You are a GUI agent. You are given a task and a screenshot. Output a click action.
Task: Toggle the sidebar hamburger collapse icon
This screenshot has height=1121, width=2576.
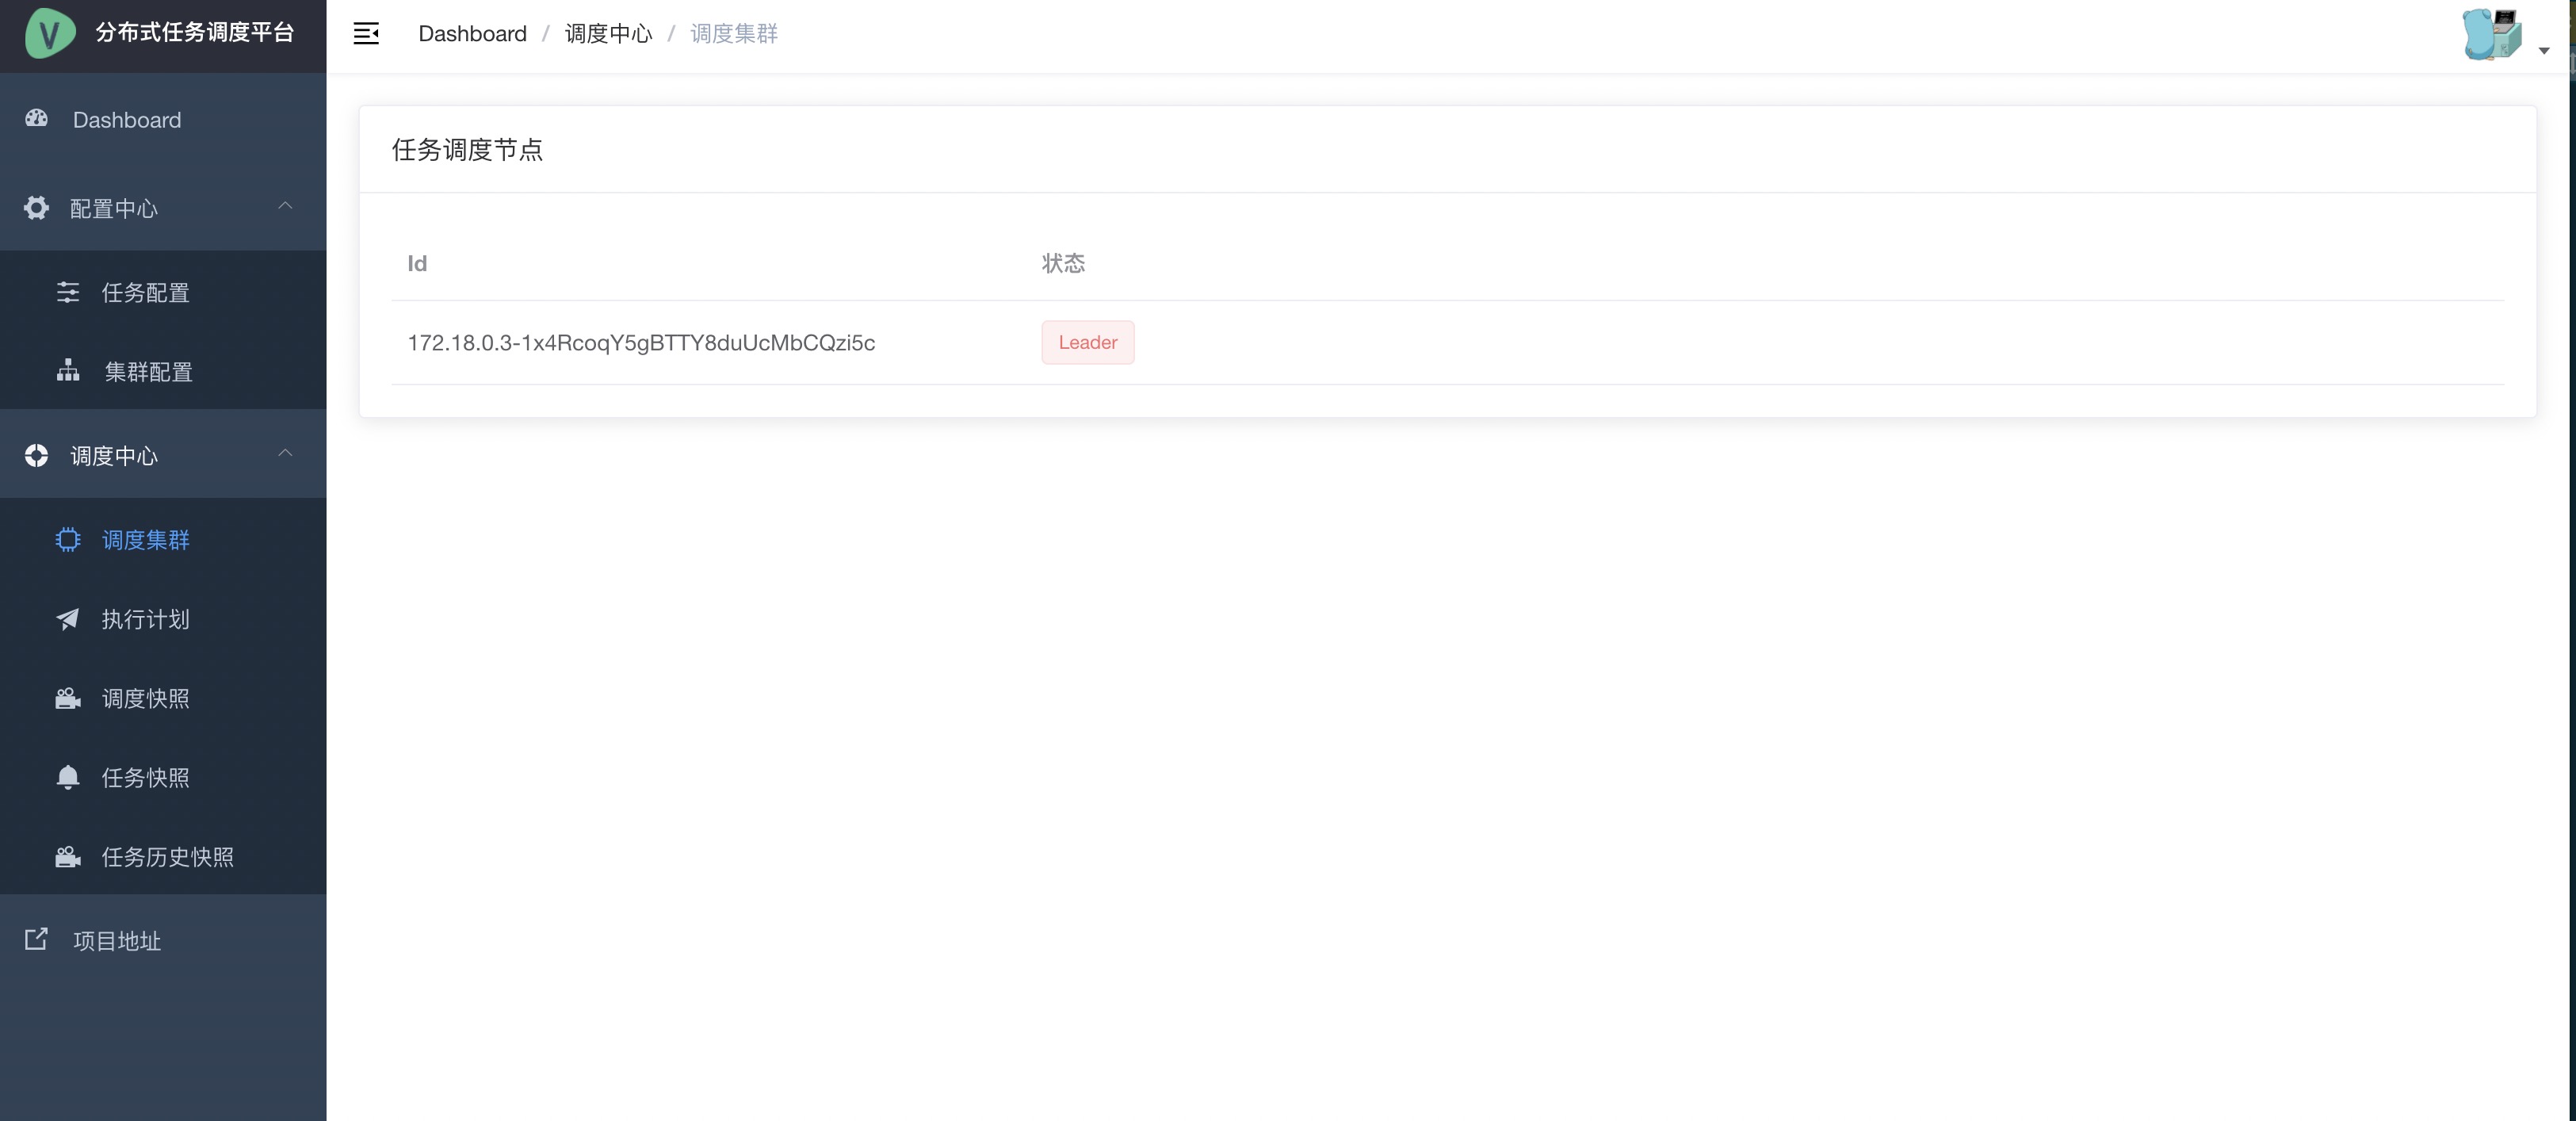(x=366, y=34)
